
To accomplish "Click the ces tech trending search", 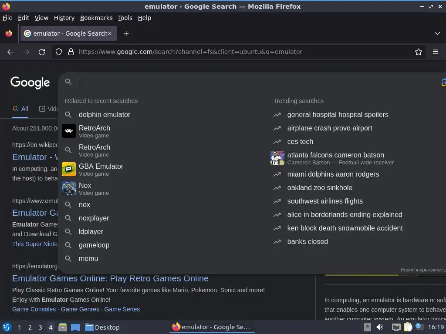I will pyautogui.click(x=300, y=142).
